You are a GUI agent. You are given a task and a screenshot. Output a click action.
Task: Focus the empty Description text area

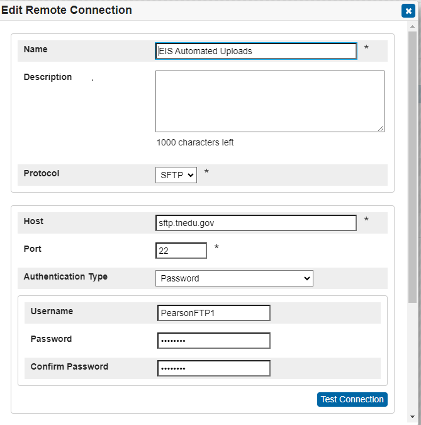(x=269, y=101)
